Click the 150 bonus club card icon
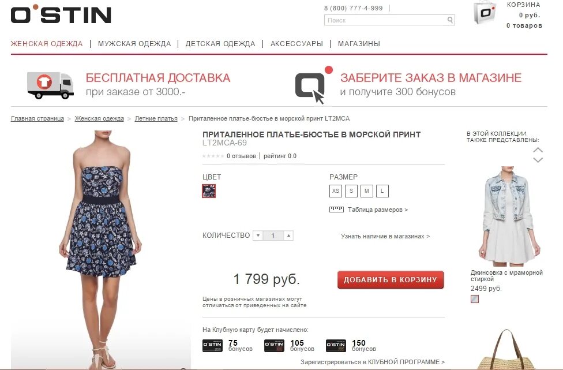 pyautogui.click(x=336, y=346)
